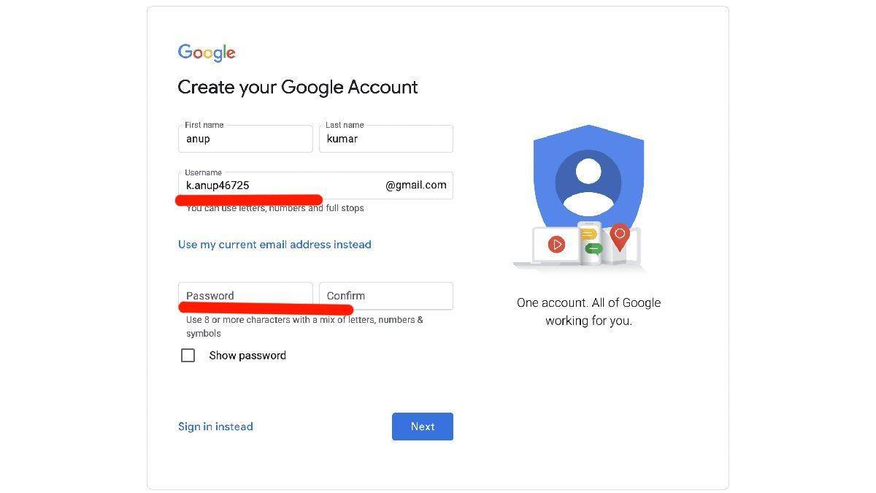Tick the Show password checkbox
Screen dimensions: 876x493
[188, 356]
